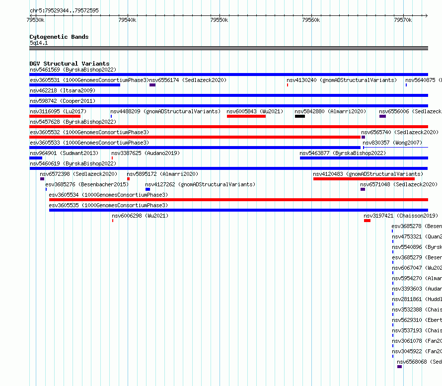This screenshot has height=386, width=442.
Task: Click the 79540k ruler position label
Action: pyautogui.click(x=128, y=20)
